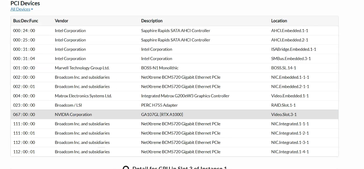Viewport: 364px width, 169px height.
Task: Select the AHCI.Embedded.1-1 location cell
Action: (289, 31)
